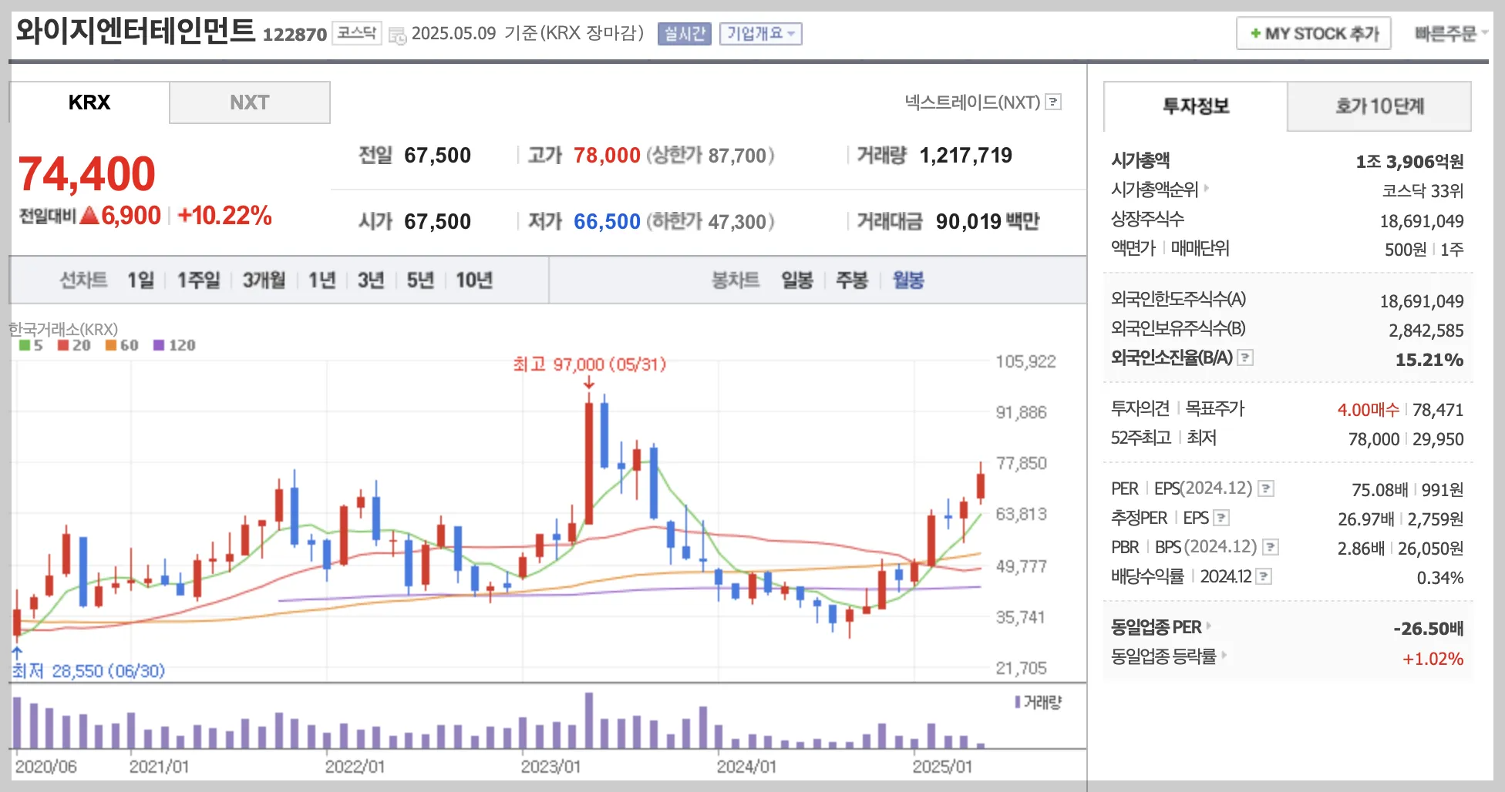Select the 투자정보 tab
1505x792 pixels.
[x=1196, y=106]
